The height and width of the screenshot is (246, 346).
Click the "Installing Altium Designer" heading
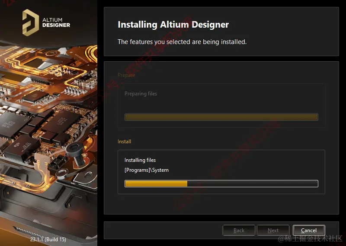[173, 25]
